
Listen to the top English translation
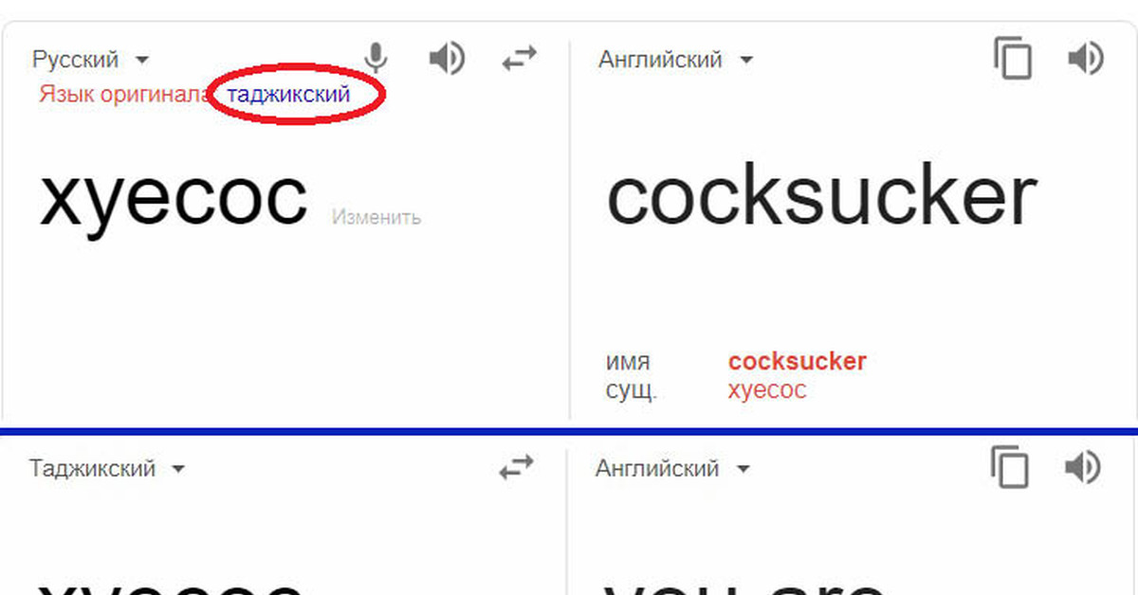(x=1085, y=59)
